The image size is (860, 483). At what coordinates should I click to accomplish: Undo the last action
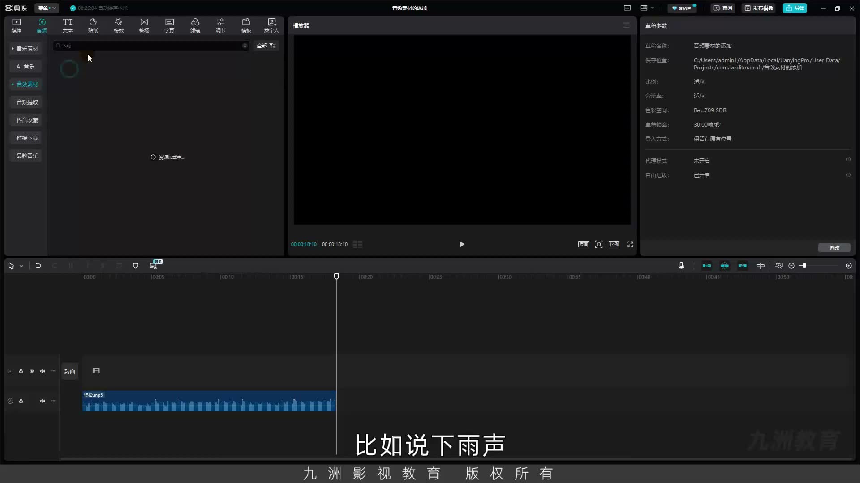[x=39, y=266]
